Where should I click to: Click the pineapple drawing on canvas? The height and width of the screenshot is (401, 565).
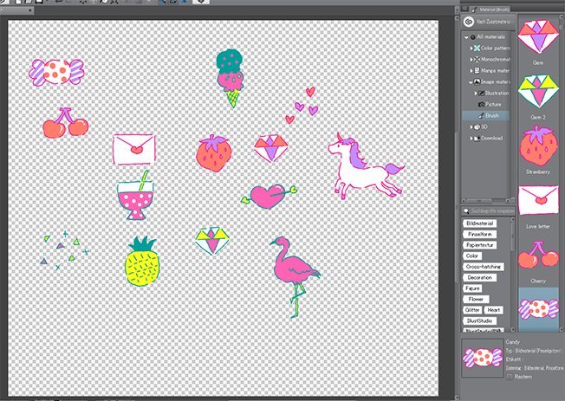(141, 261)
